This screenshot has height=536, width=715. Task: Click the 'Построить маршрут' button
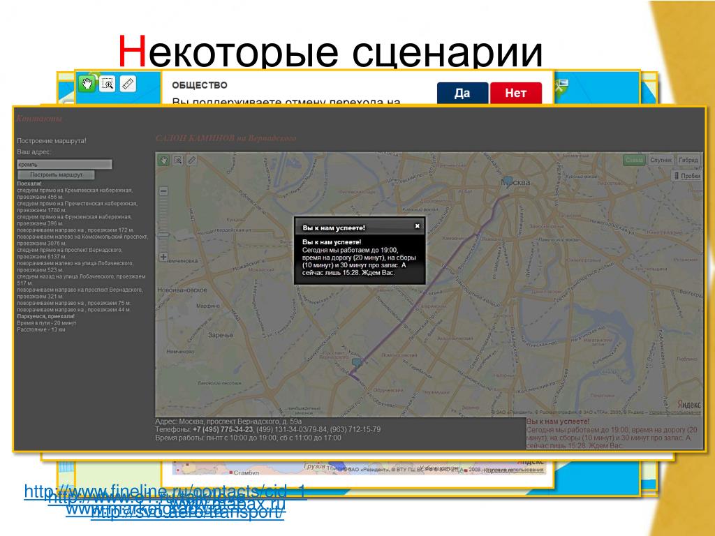click(x=56, y=174)
